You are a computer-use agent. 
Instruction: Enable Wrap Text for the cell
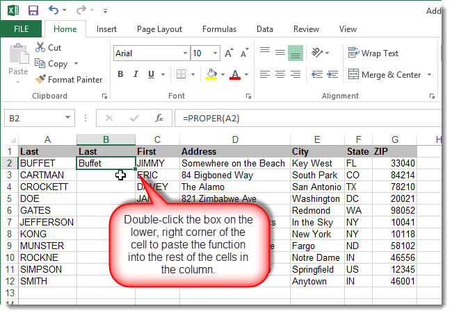(x=373, y=53)
